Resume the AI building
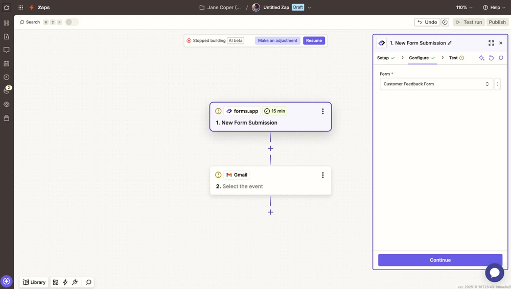 coord(314,40)
